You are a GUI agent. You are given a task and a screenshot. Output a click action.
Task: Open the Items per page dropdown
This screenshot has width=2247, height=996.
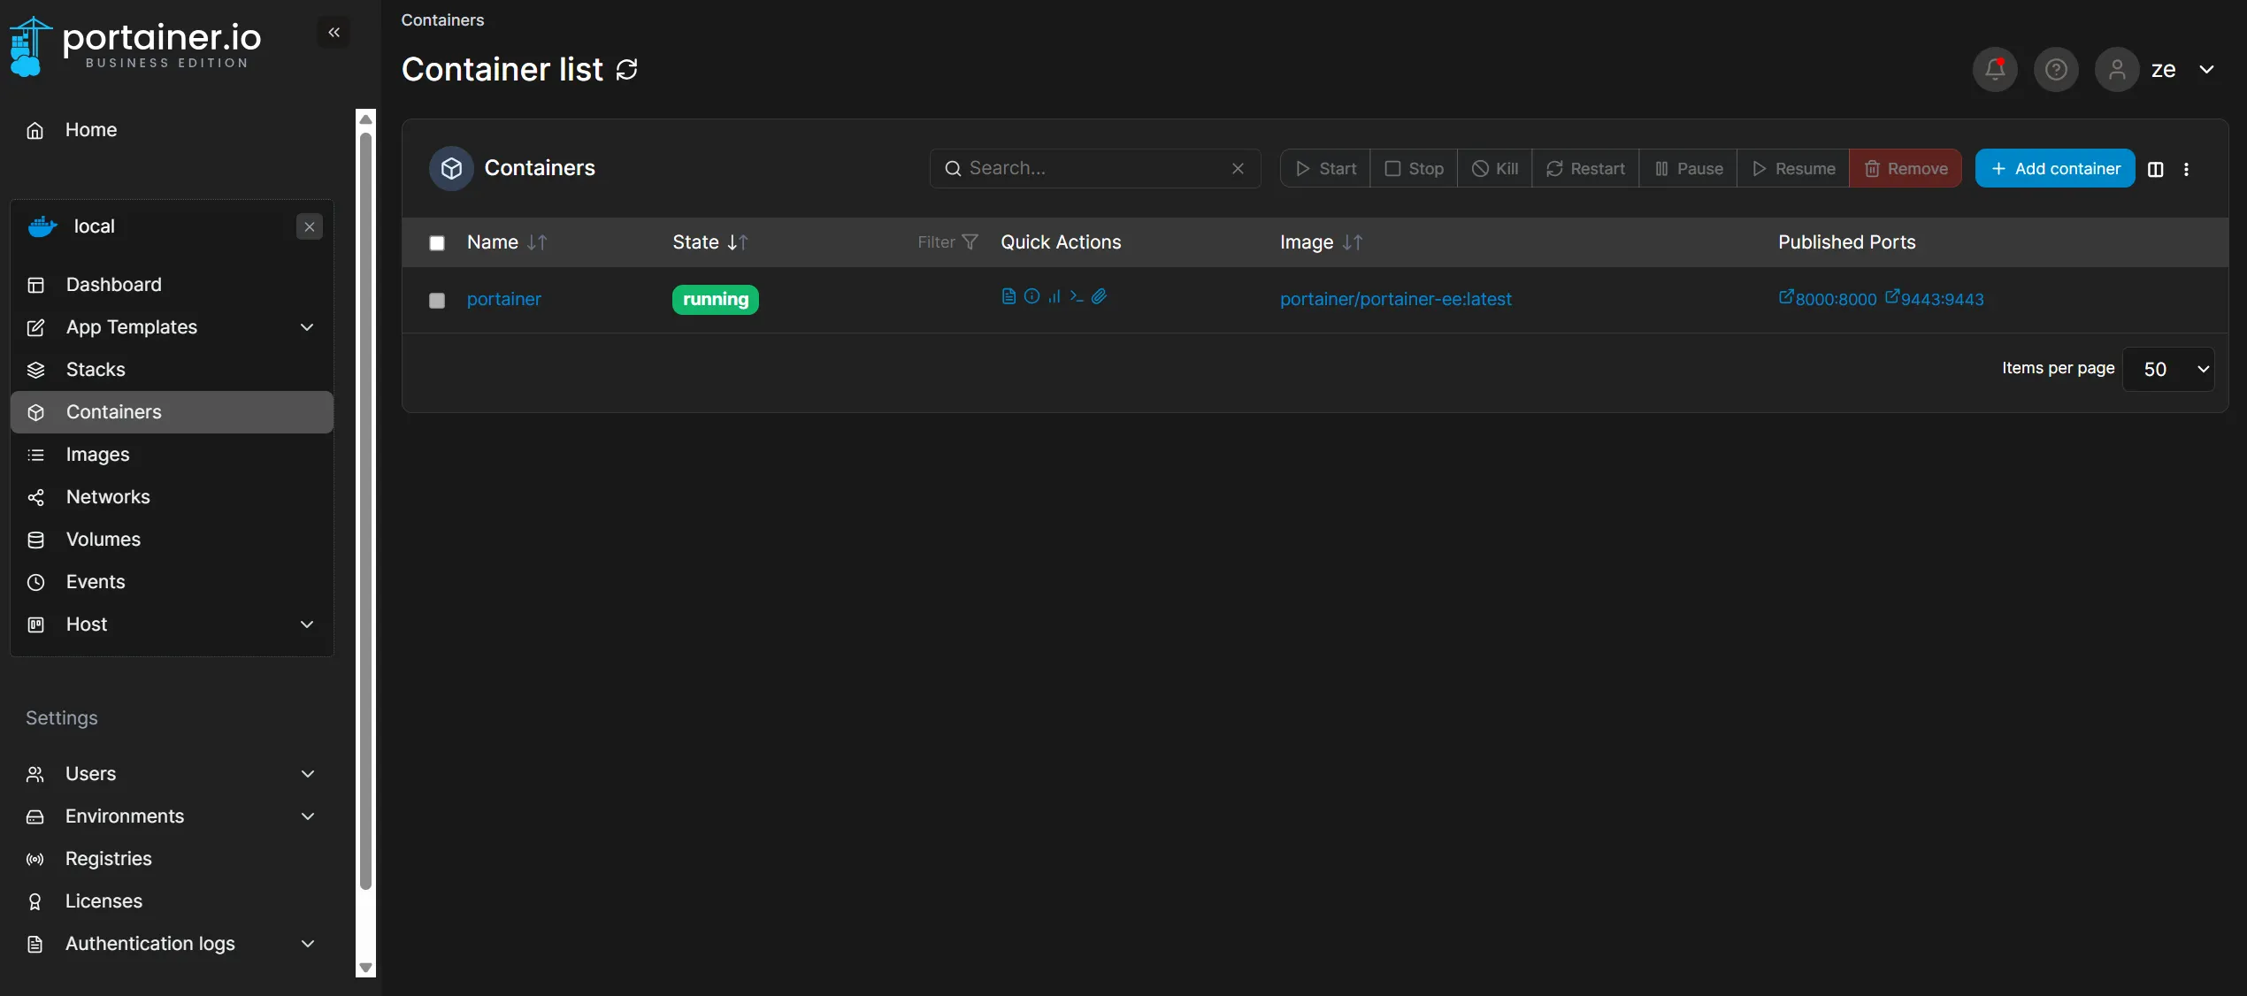(2168, 369)
